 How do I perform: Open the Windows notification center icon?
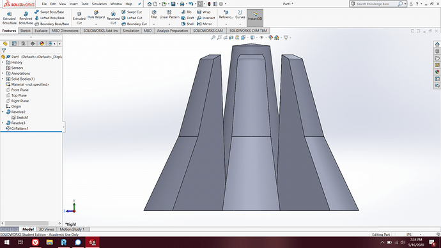coord(432,242)
